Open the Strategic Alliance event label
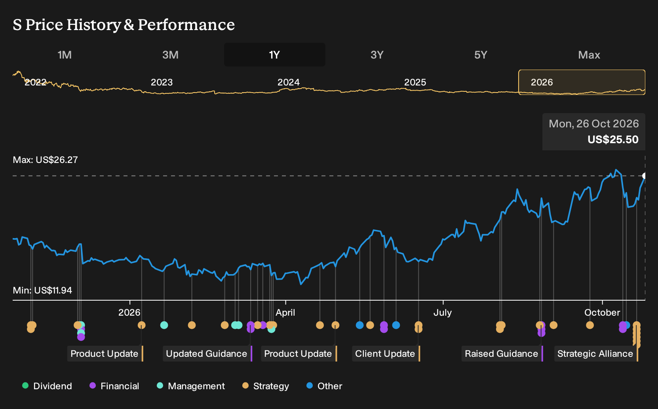This screenshot has width=658, height=409. 596,354
